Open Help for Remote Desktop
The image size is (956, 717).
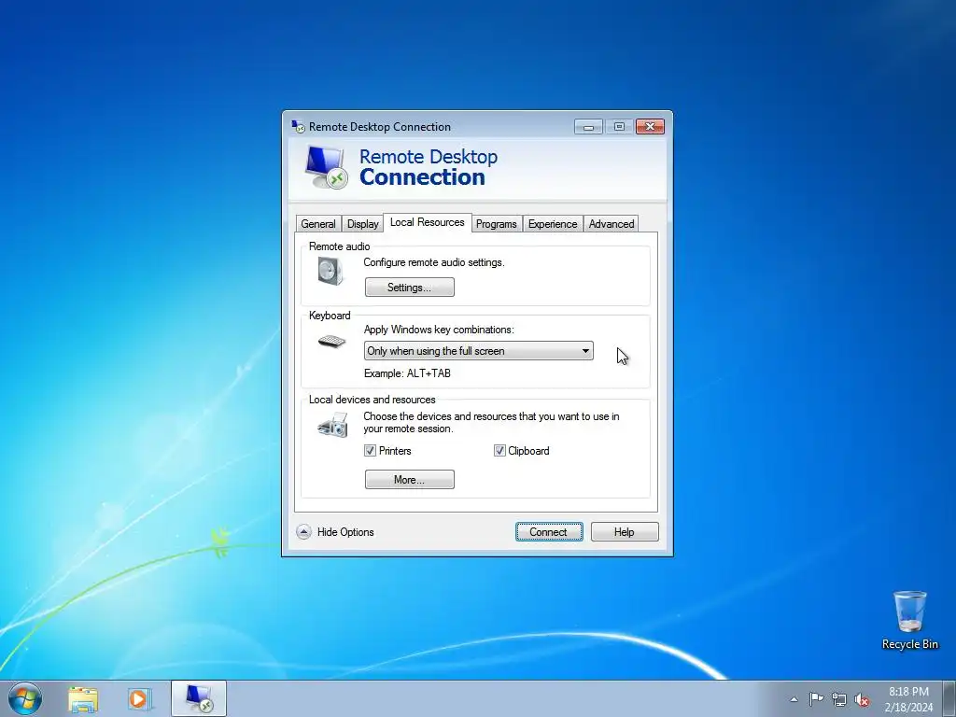(625, 531)
